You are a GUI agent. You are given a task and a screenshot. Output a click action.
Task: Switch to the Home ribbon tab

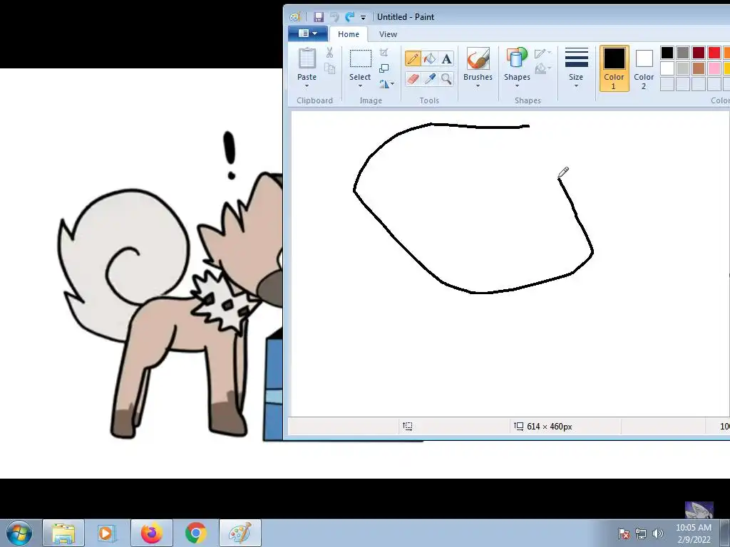click(348, 34)
